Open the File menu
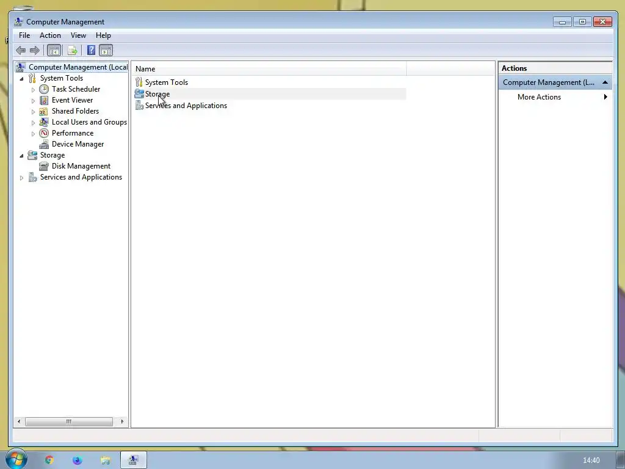The image size is (625, 469). point(24,35)
